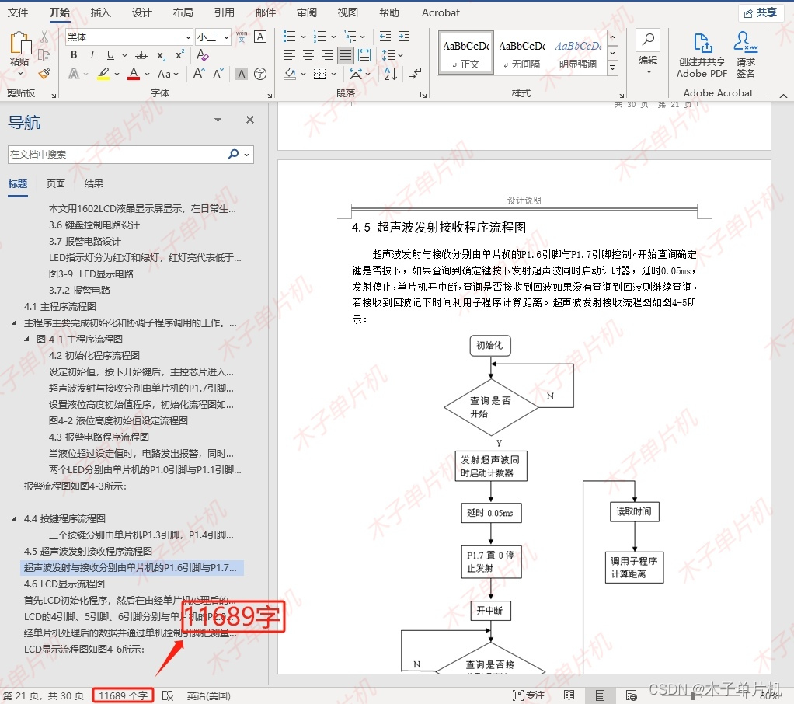Close the navigation pane

coord(249,120)
